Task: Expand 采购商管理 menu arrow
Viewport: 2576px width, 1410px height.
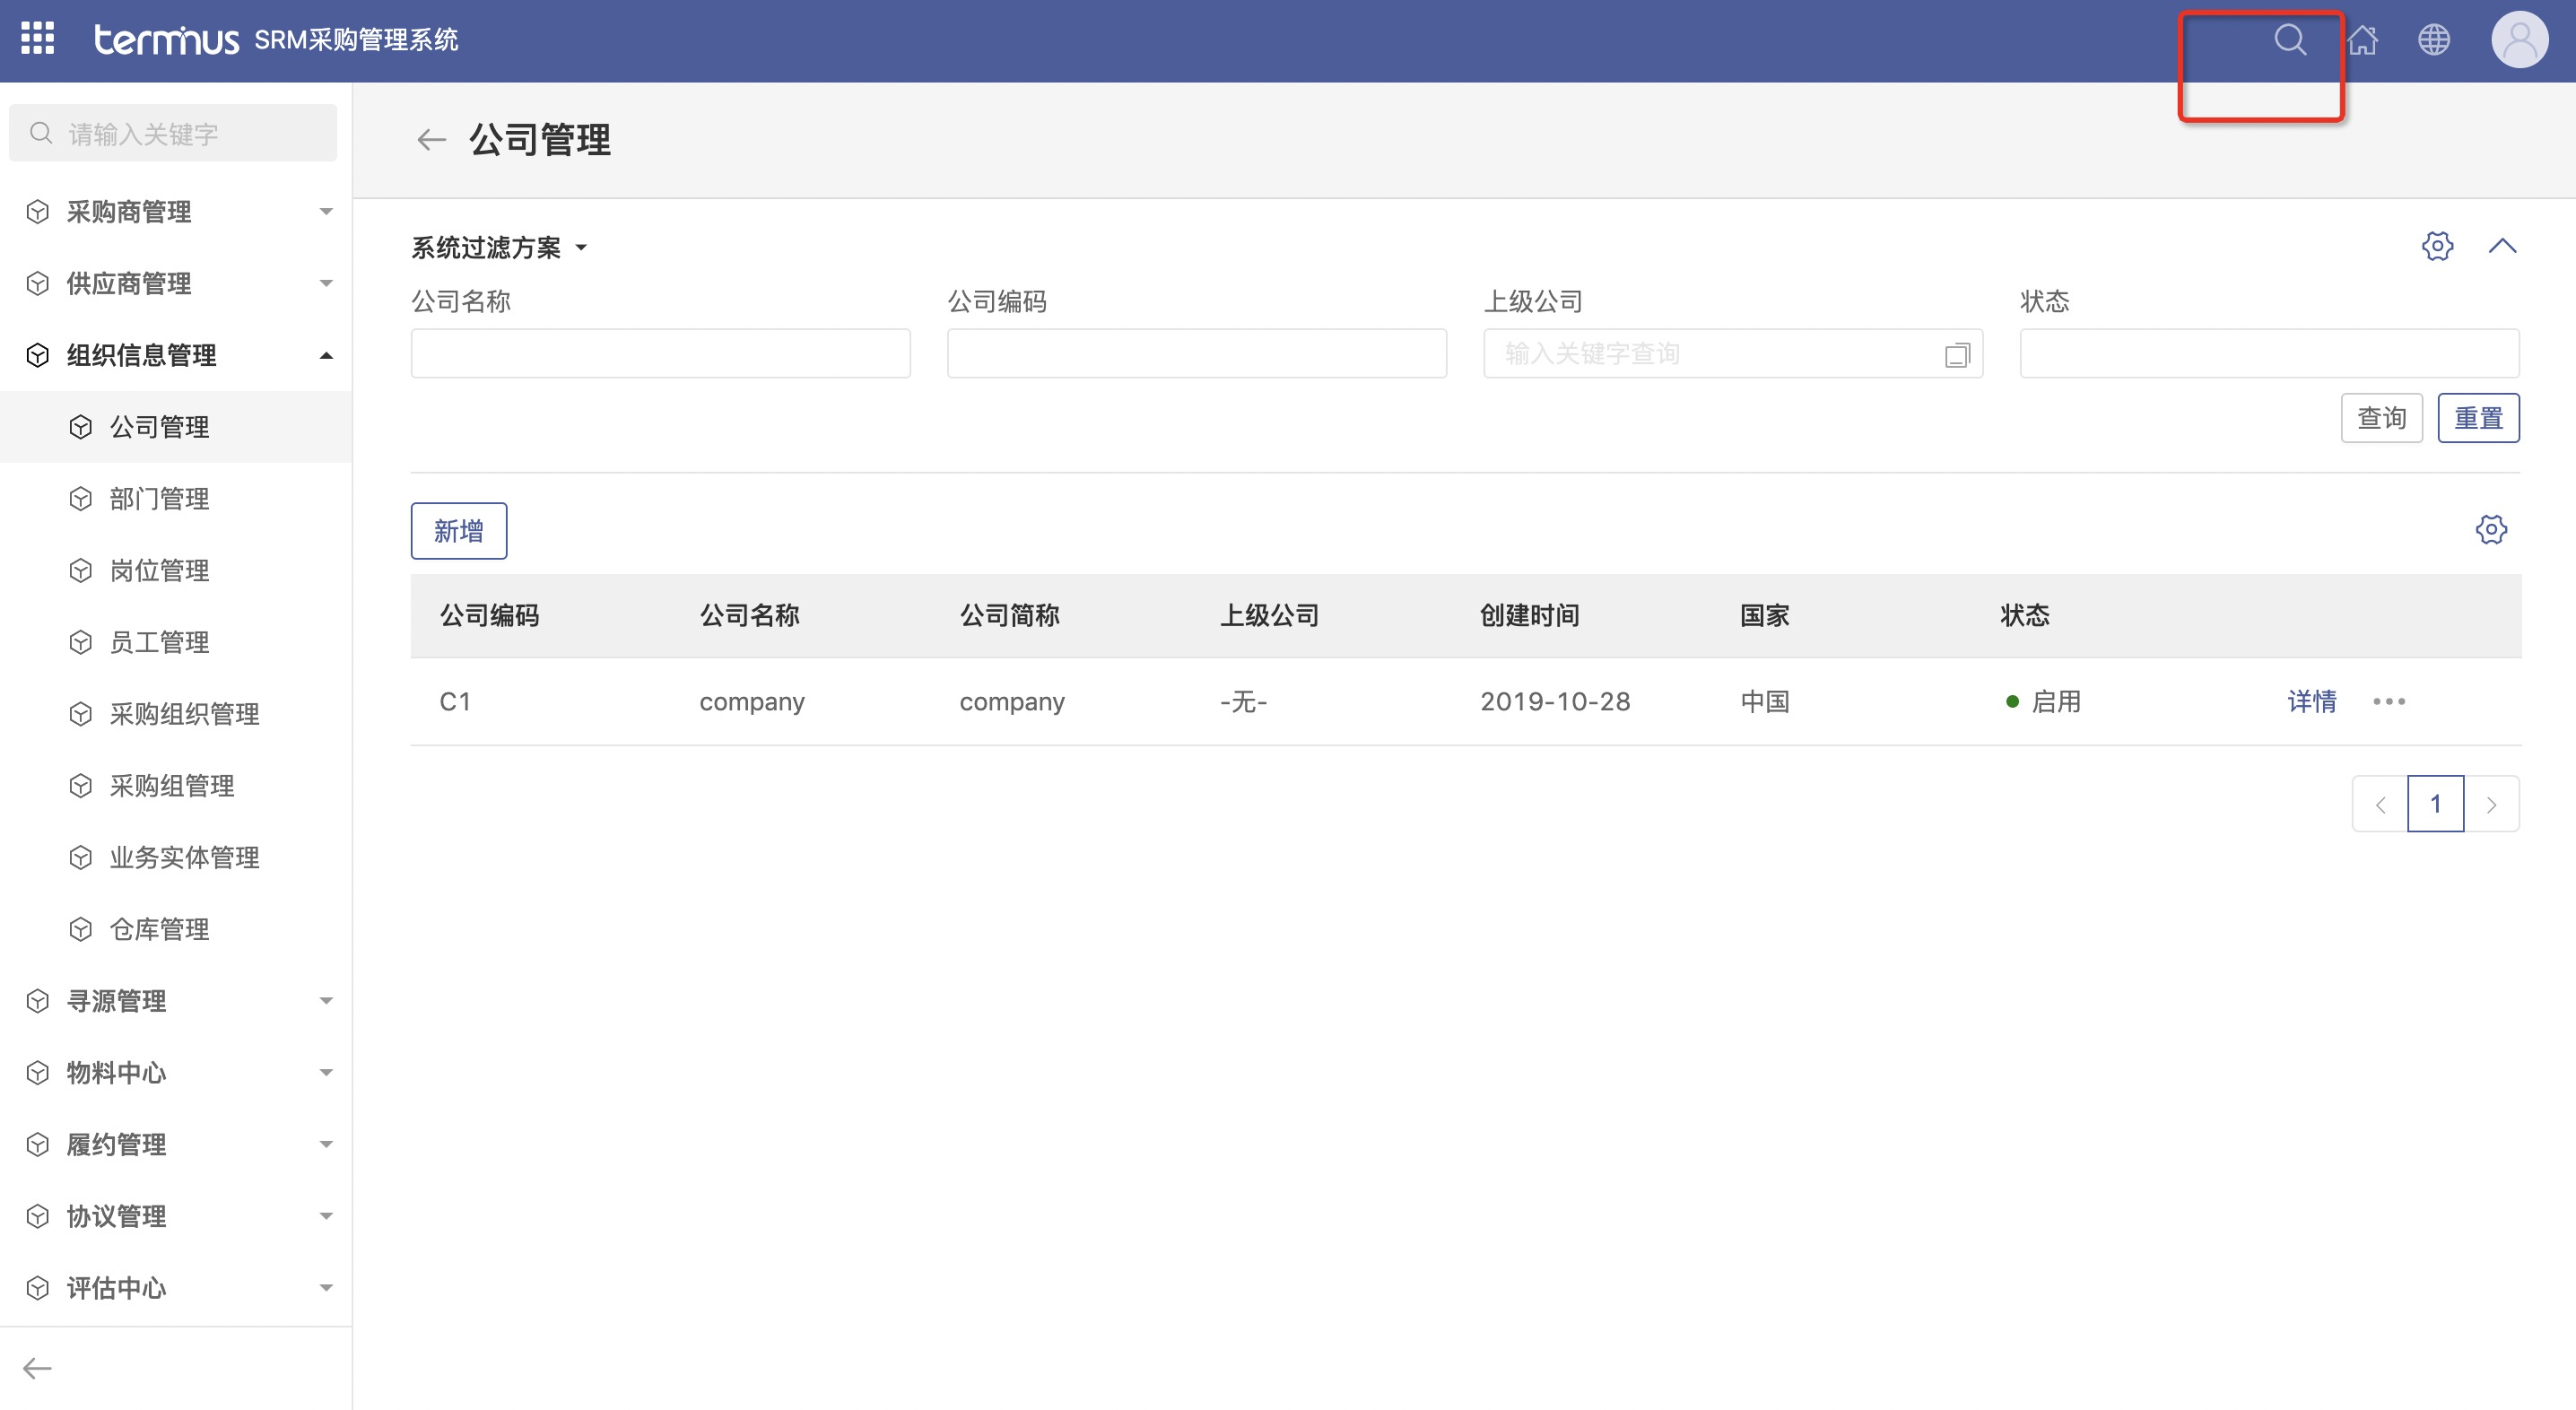Action: coord(326,212)
